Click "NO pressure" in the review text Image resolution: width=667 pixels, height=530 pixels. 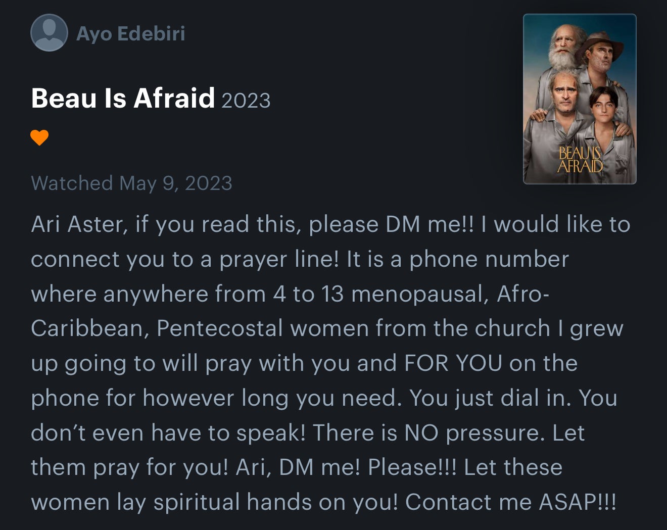473,433
